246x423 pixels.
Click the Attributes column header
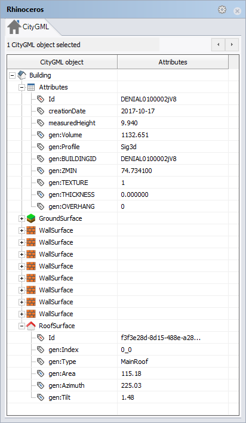(x=173, y=62)
